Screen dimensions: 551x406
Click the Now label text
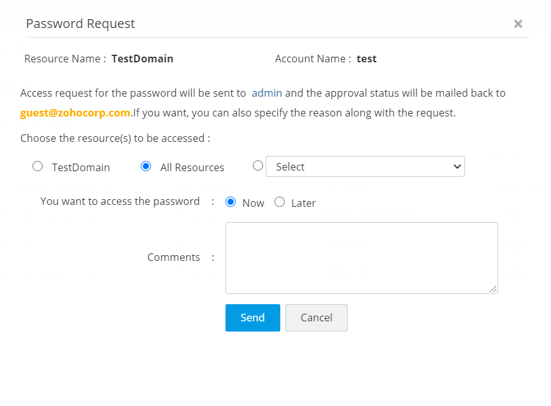[x=253, y=203]
